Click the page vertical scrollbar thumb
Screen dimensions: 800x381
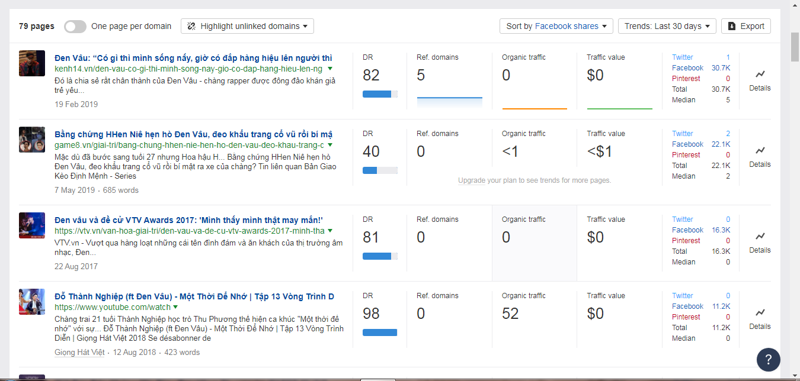[795, 47]
